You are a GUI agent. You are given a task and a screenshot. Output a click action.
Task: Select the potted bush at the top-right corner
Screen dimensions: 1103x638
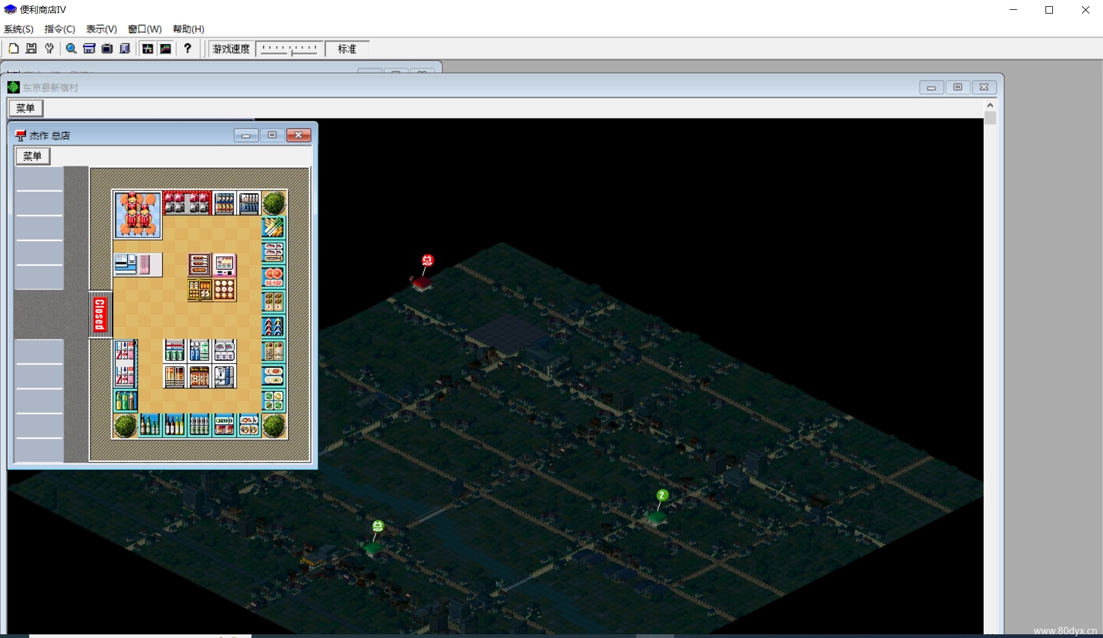pos(273,203)
